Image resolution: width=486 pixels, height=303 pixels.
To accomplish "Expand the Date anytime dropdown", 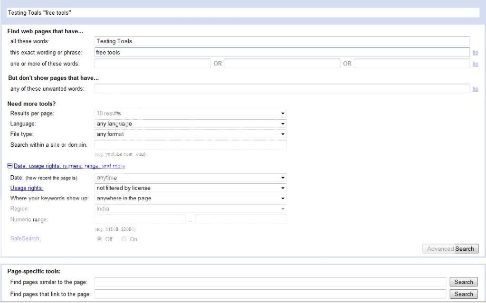I will [x=190, y=178].
